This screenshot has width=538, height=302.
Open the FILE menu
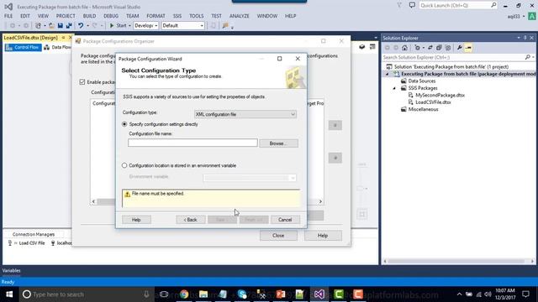pyautogui.click(x=8, y=16)
